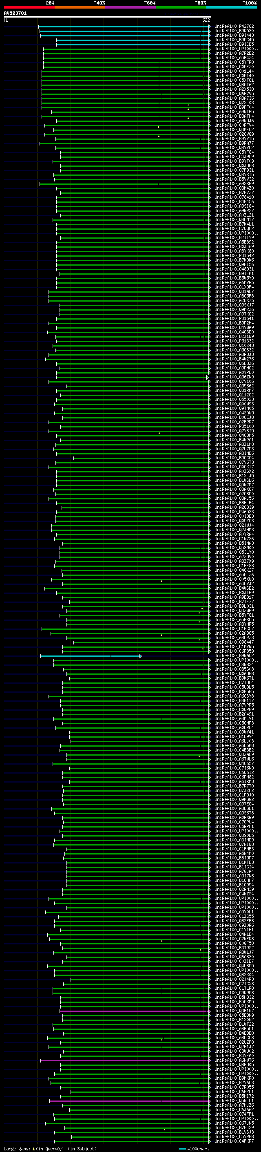Select label UniRef100_A5B4Z4
This screenshot has width=261, height=1152.
tap(234, 58)
